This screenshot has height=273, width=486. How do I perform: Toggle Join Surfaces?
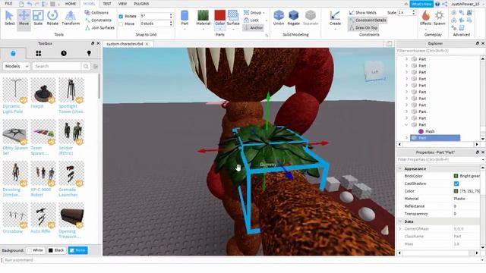pos(99,27)
